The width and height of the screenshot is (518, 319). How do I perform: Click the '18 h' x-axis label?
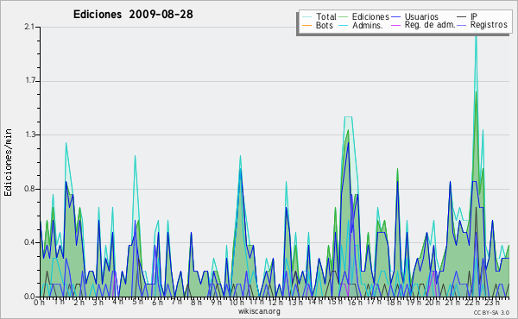click(394, 303)
